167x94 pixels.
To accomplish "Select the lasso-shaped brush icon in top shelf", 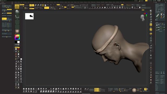I will coord(125,8).
